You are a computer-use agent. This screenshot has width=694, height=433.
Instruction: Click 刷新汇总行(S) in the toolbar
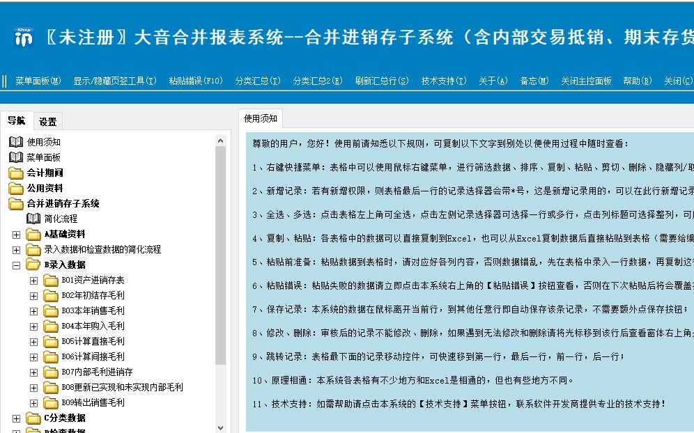[379, 80]
